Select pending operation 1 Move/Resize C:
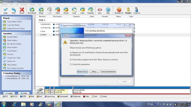The height and width of the screenshot is (107, 191). click(18, 76)
